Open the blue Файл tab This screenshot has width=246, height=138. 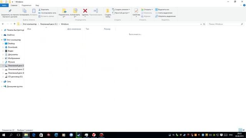pos(4,5)
